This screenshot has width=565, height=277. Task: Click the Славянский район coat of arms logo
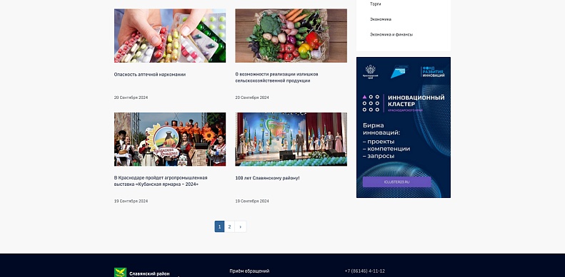[x=120, y=272]
